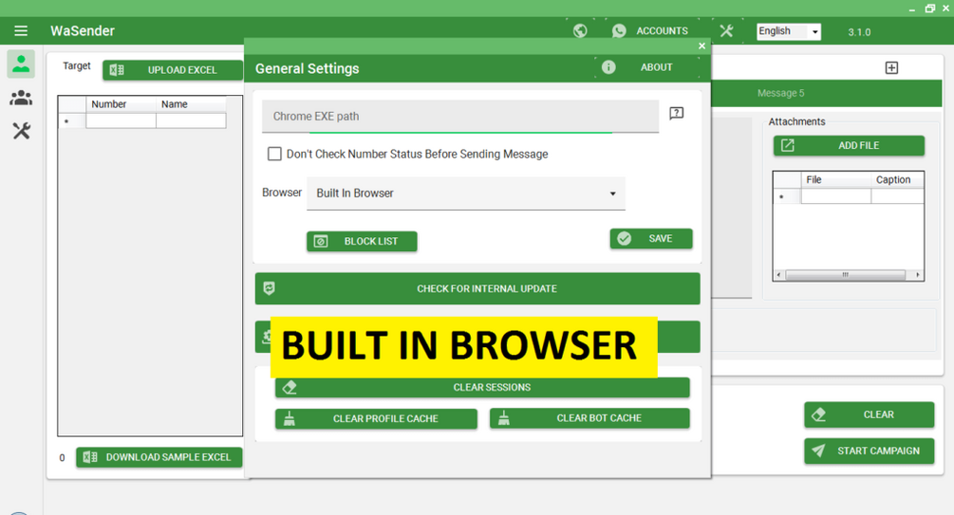Open tools wrench icon in header
This screenshot has height=515, width=954.
tap(726, 30)
